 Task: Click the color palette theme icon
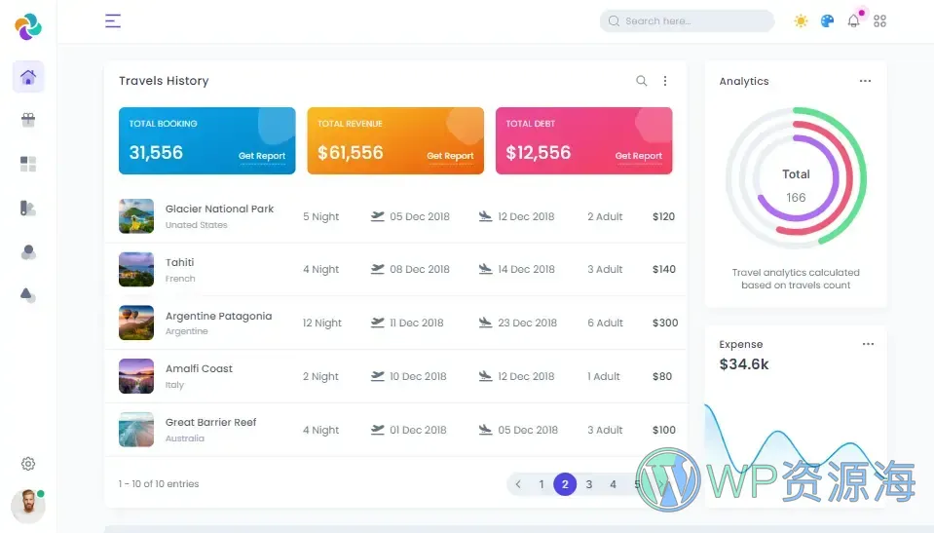click(x=827, y=20)
